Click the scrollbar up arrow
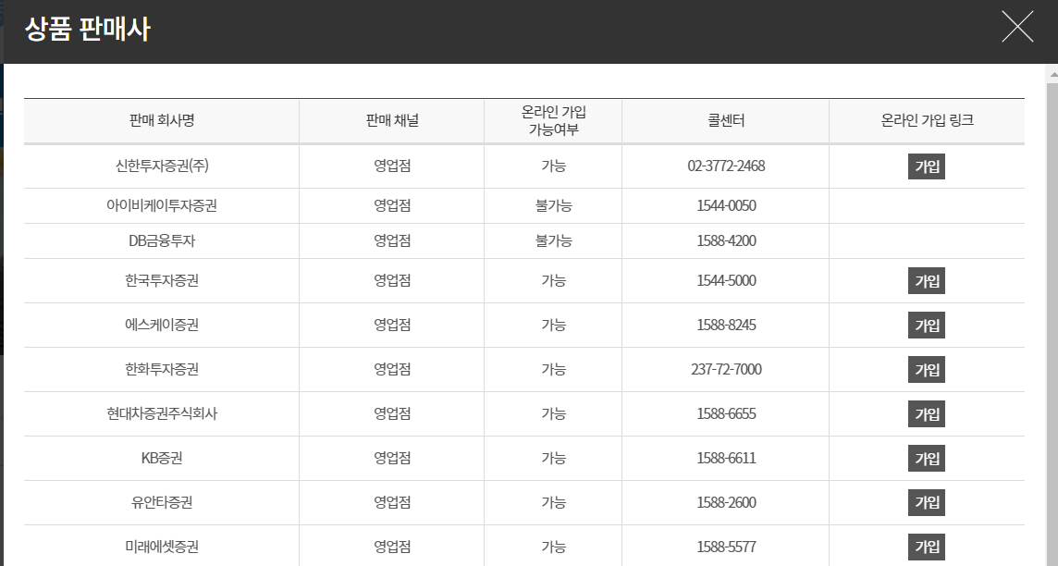The width and height of the screenshot is (1058, 566). pos(1052,74)
